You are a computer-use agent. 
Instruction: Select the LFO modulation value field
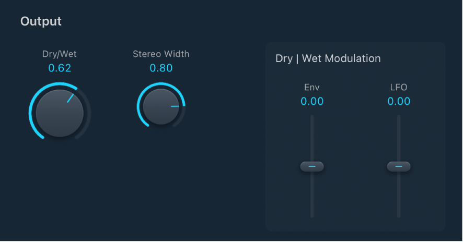pos(399,102)
